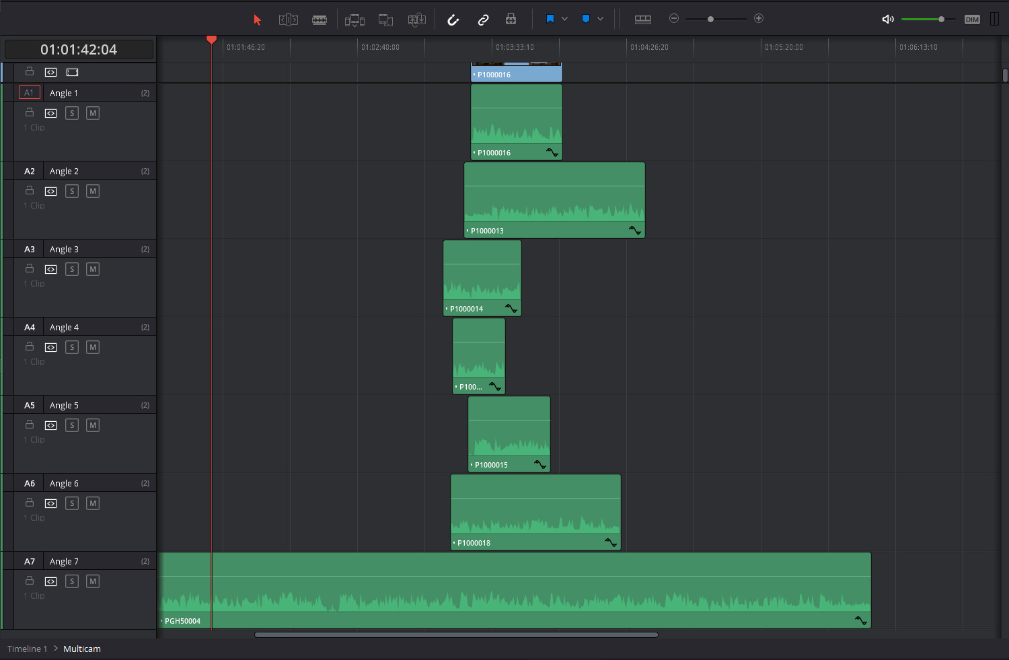Select the PGH50004 audio clip
The image size is (1009, 660).
tap(514, 590)
